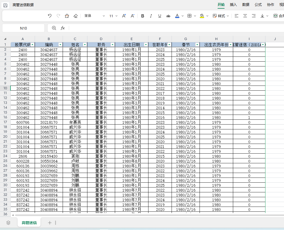Toggle strikethrough formatting
This screenshot has width=284, height=230.
(x=168, y=16)
